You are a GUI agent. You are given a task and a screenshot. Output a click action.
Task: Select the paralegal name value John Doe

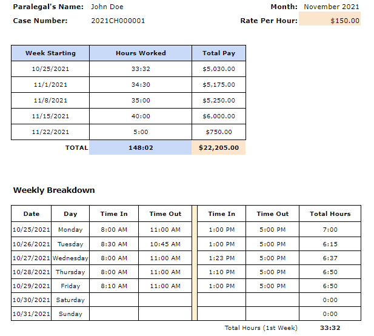tap(107, 7)
